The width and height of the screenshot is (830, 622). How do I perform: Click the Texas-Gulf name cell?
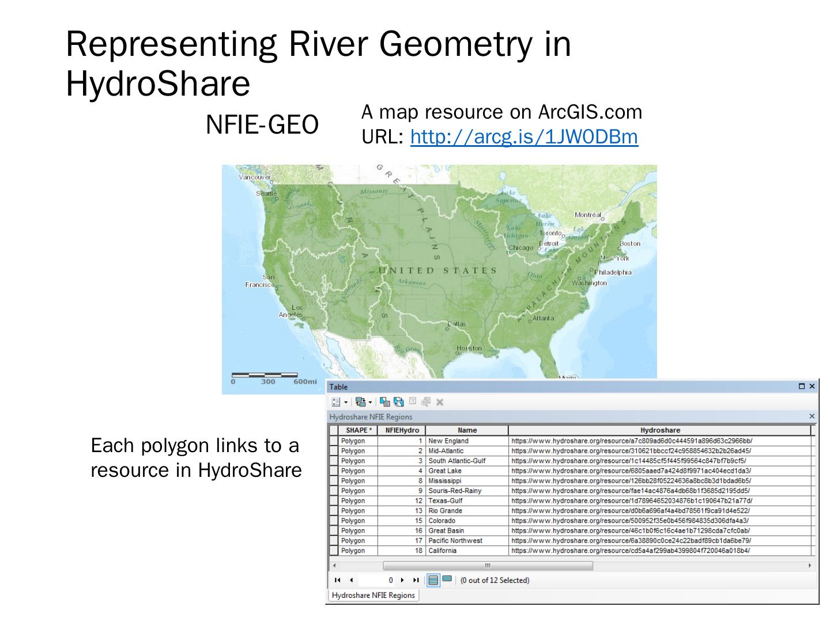467,501
